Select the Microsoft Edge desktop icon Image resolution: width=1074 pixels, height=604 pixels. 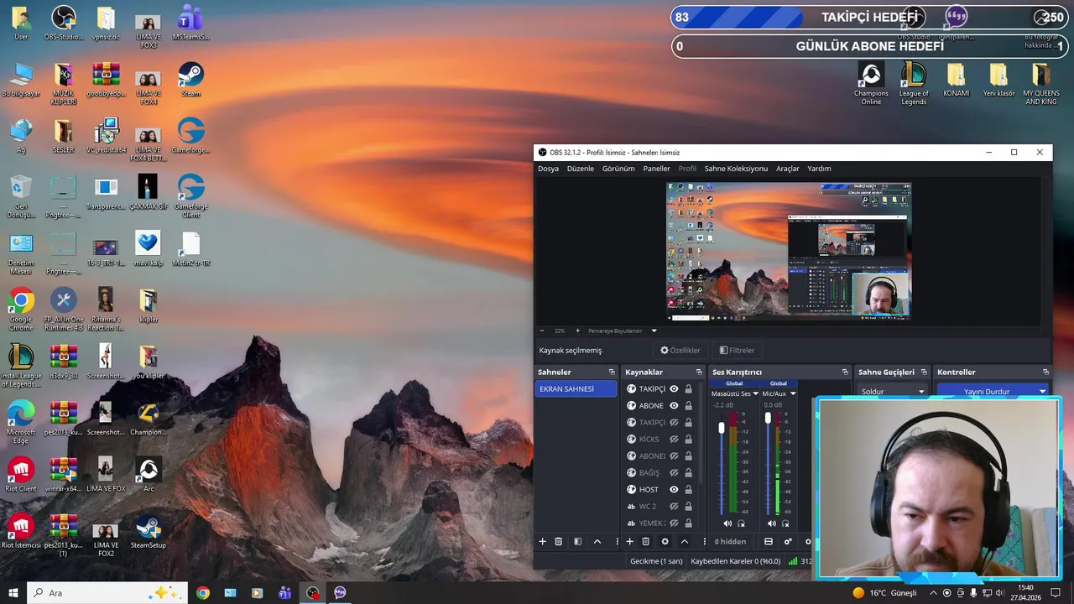[x=21, y=422]
